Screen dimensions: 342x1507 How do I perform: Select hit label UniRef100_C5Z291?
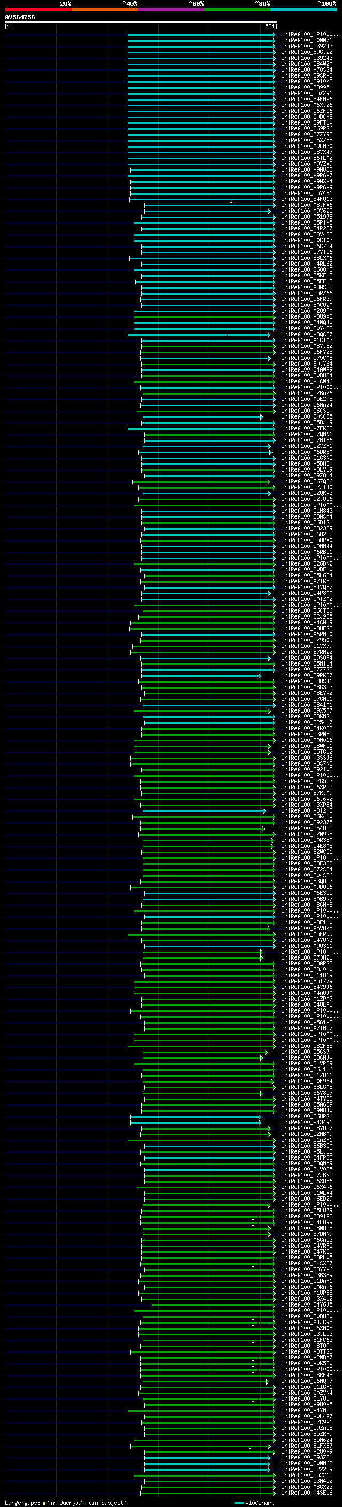click(307, 93)
